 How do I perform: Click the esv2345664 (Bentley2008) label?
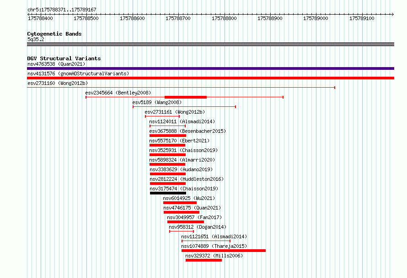click(118, 93)
